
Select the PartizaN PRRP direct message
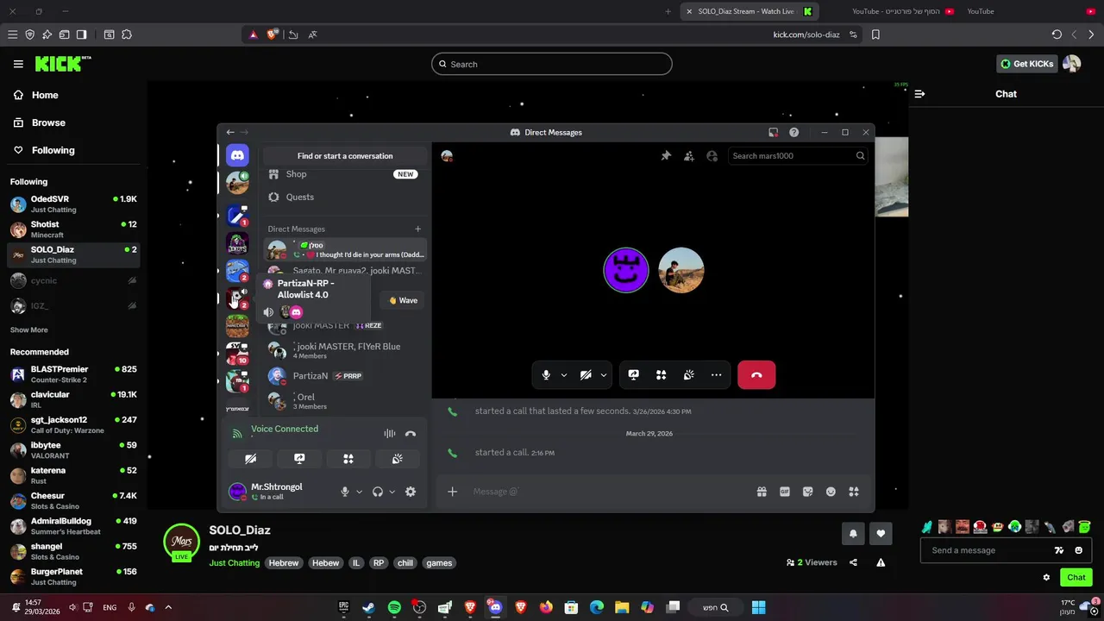pyautogui.click(x=345, y=376)
